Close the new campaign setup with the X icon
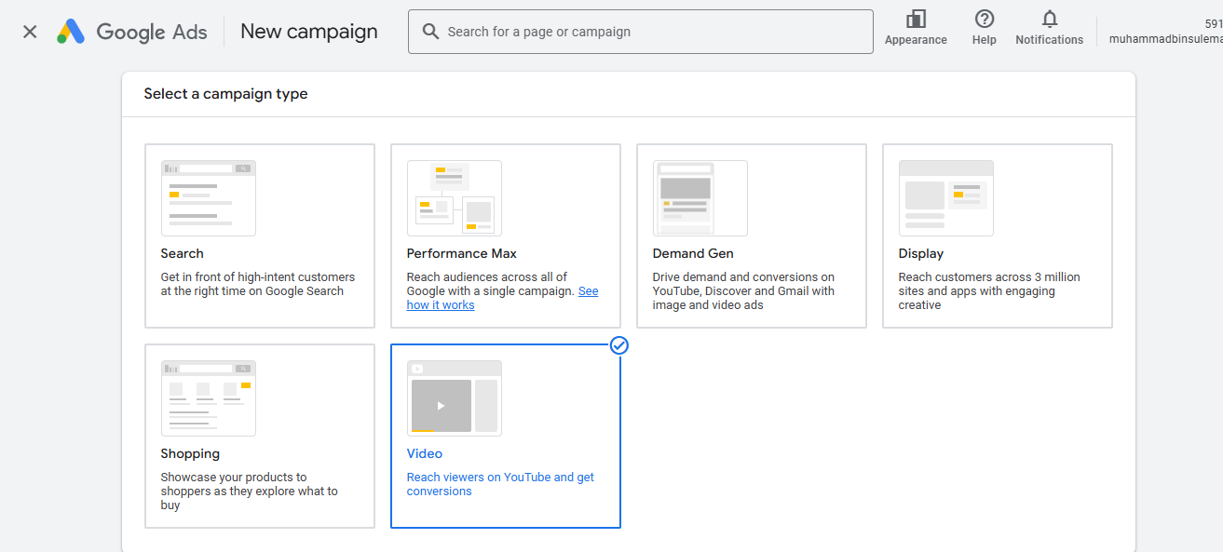Viewport: 1223px width, 552px height. (30, 32)
